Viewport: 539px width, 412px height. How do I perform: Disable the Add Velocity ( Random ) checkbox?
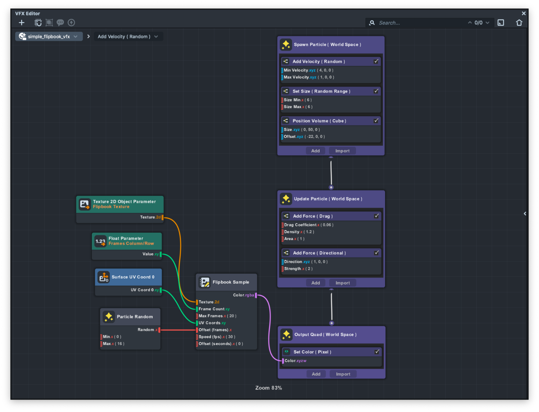[376, 61]
